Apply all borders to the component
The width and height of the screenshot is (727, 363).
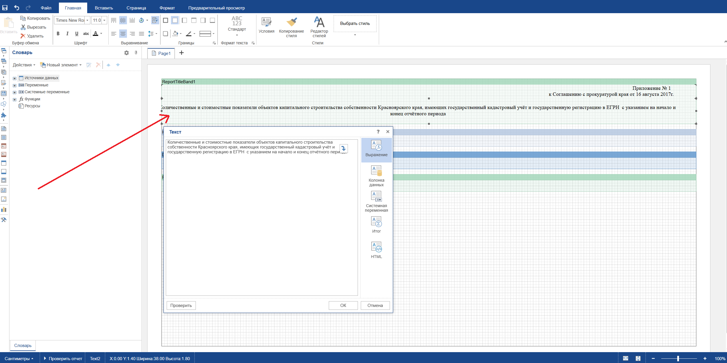tap(166, 20)
